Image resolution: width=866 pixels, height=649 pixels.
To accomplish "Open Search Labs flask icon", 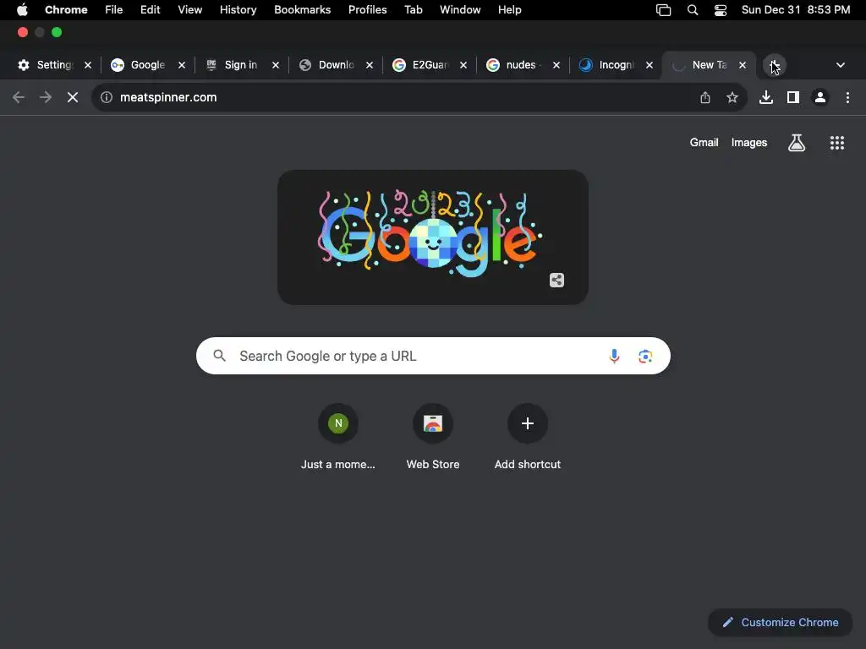I will 797,143.
